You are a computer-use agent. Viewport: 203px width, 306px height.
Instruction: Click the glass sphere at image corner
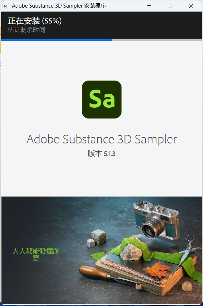[x=187, y=286]
